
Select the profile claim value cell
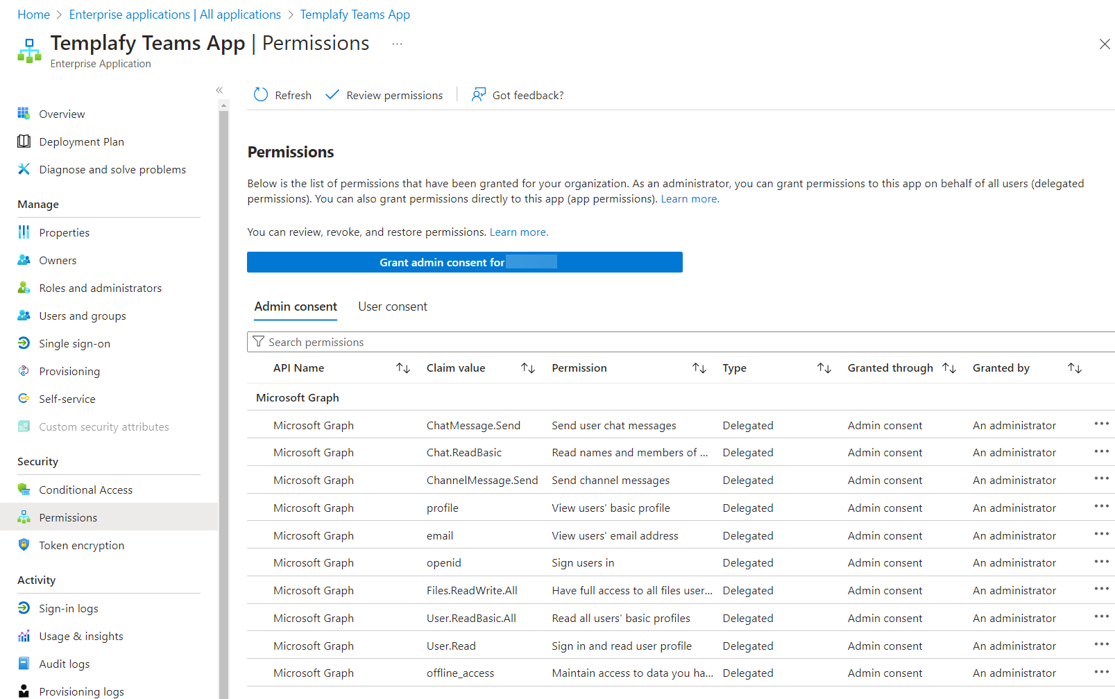(442, 508)
